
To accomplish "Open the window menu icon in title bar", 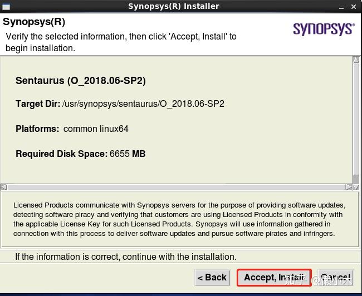I will click(4, 6).
